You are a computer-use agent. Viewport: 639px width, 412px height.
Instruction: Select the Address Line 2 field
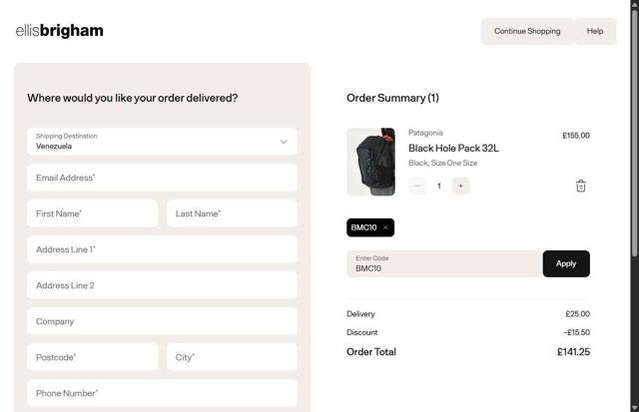coord(162,285)
